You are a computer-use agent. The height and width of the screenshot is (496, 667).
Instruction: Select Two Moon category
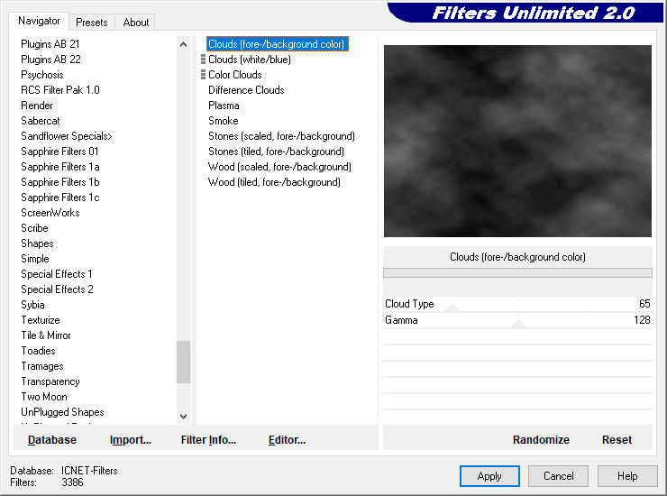tap(44, 397)
